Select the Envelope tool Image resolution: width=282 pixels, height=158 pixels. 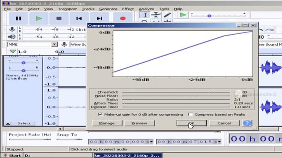click(156, 15)
